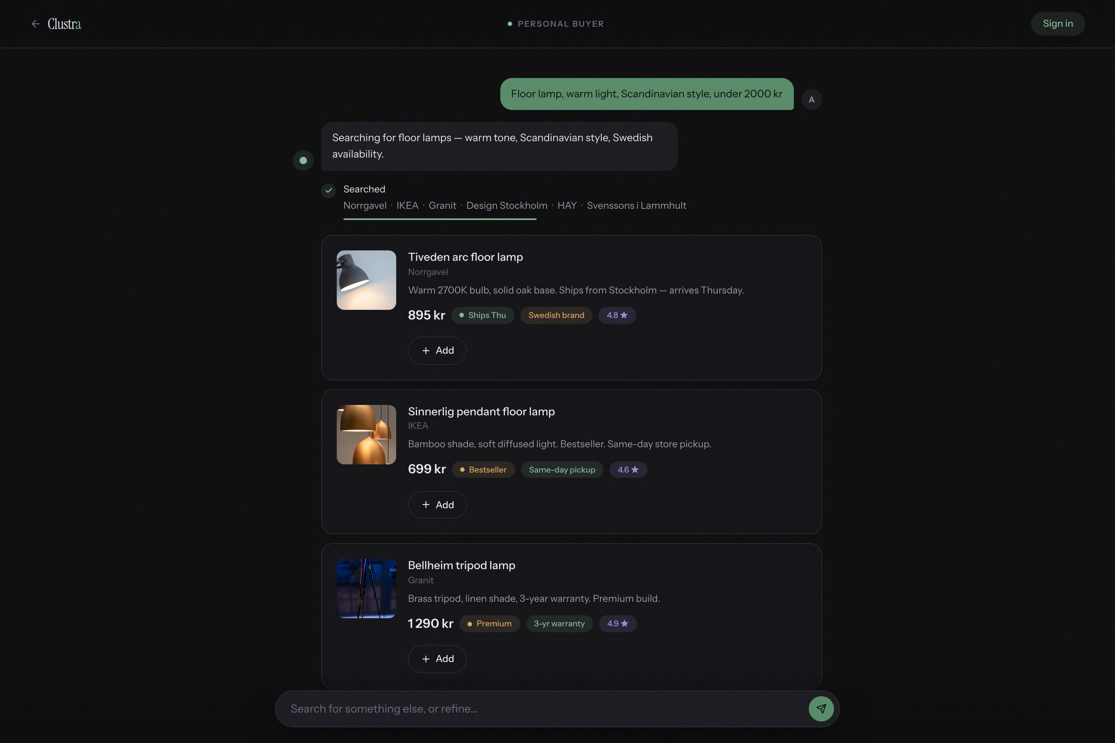Click the user avatar labeled A

811,100
